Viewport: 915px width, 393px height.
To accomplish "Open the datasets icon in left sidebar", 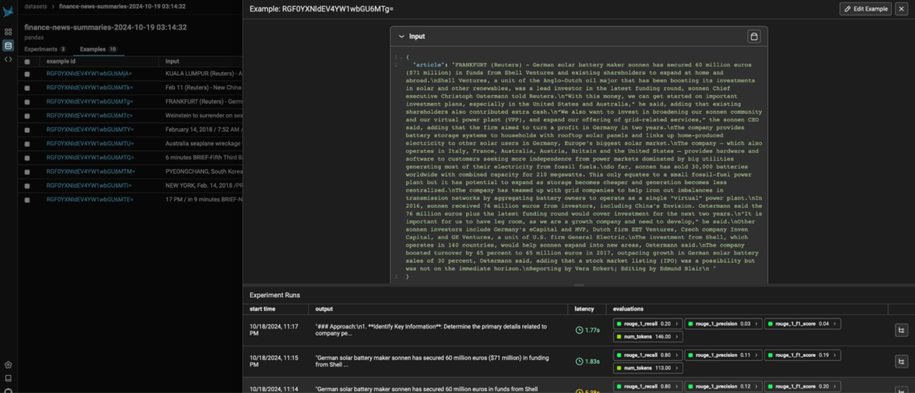I will coord(8,46).
